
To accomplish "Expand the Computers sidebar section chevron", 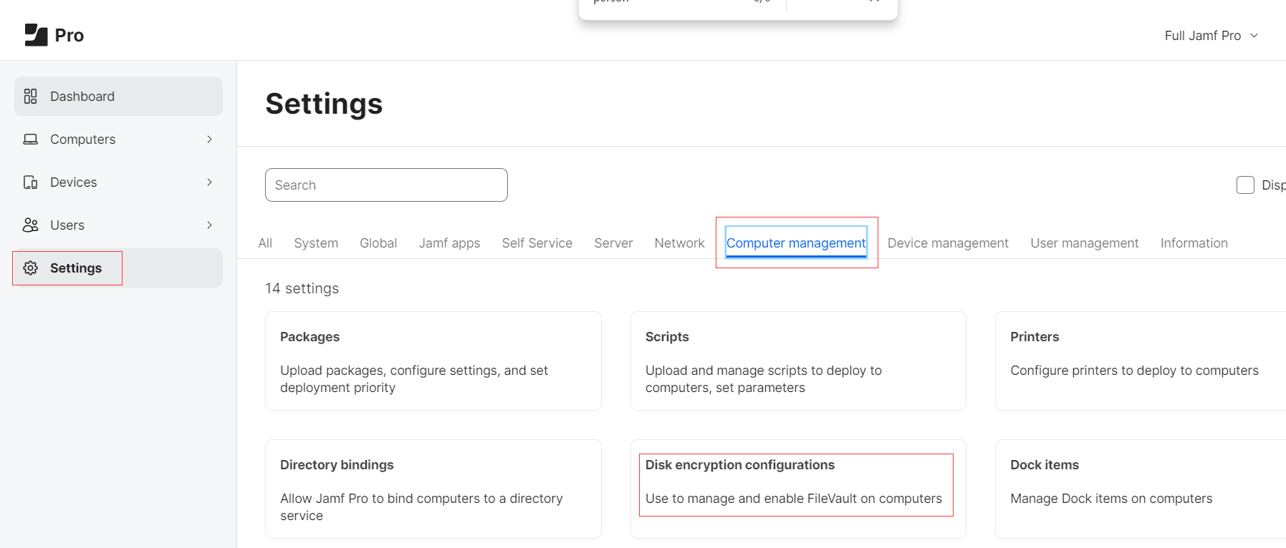I will [209, 139].
